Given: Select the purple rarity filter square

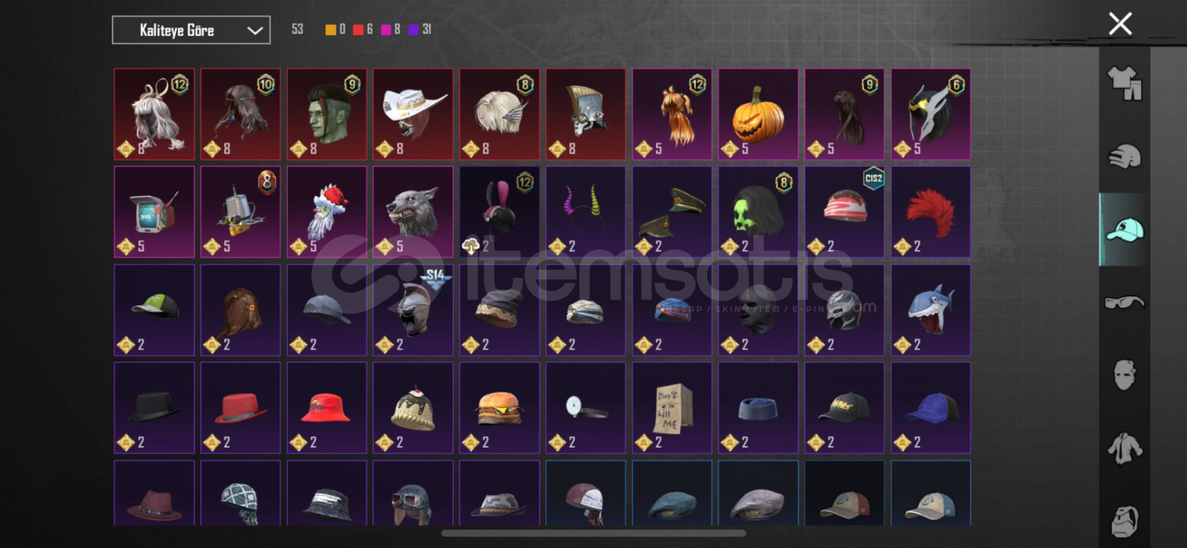Looking at the screenshot, I should point(414,30).
